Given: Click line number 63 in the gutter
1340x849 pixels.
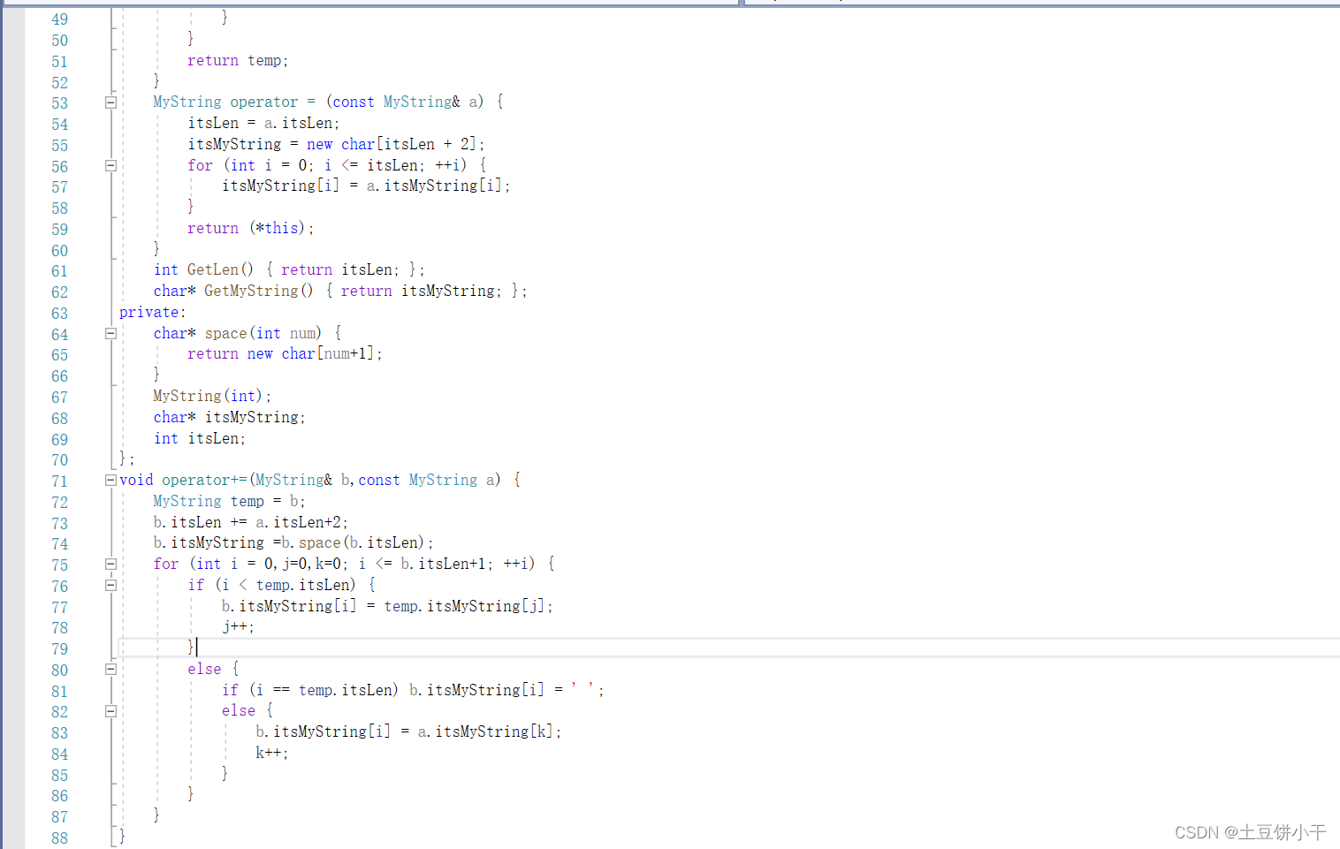Looking at the screenshot, I should tap(59, 314).
